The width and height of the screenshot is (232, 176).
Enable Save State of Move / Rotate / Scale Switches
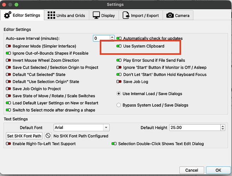(x=8, y=96)
